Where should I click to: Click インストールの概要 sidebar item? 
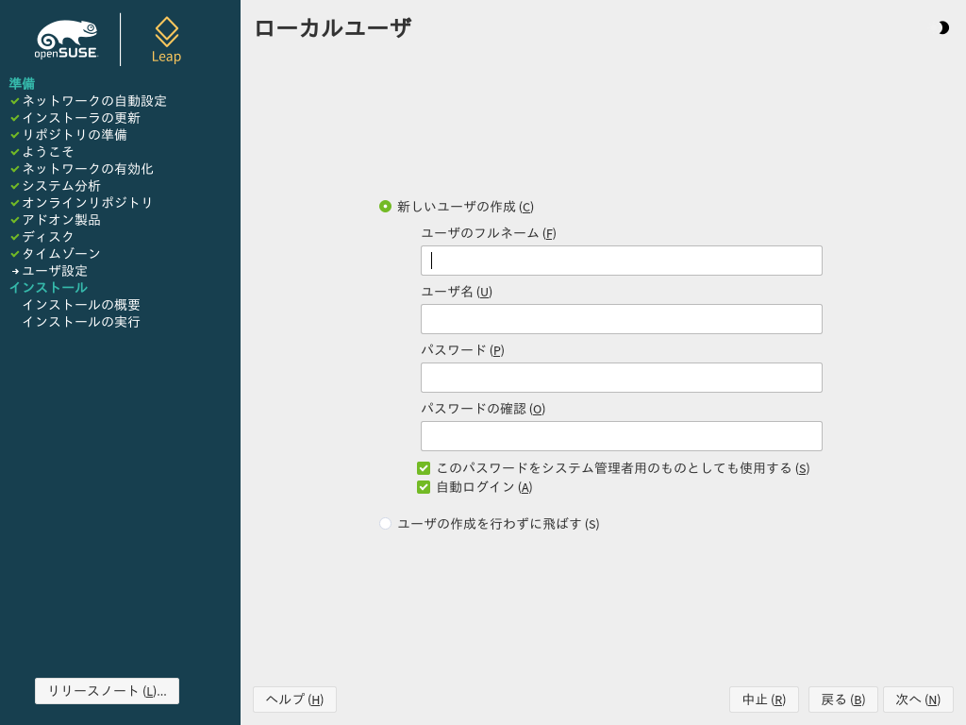click(81, 305)
